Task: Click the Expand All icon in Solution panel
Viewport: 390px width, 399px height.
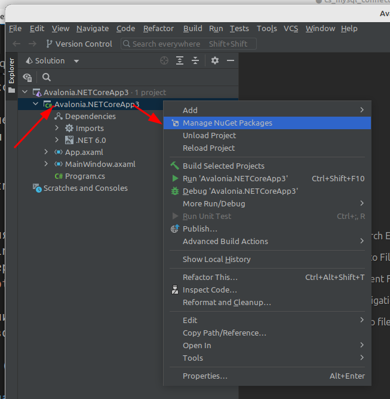Action: pos(180,60)
